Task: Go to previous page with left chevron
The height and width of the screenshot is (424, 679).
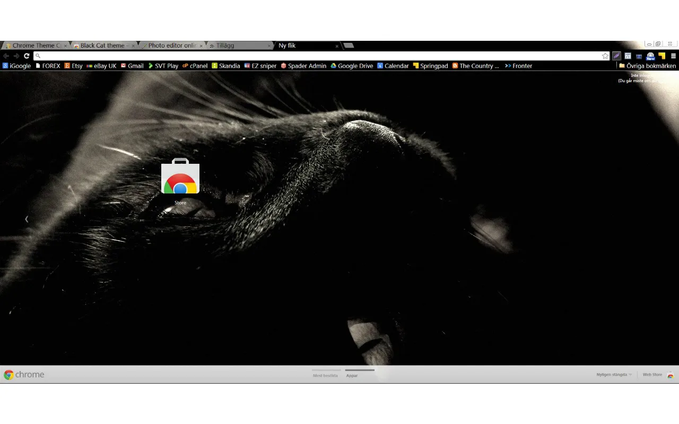Action: [27, 219]
